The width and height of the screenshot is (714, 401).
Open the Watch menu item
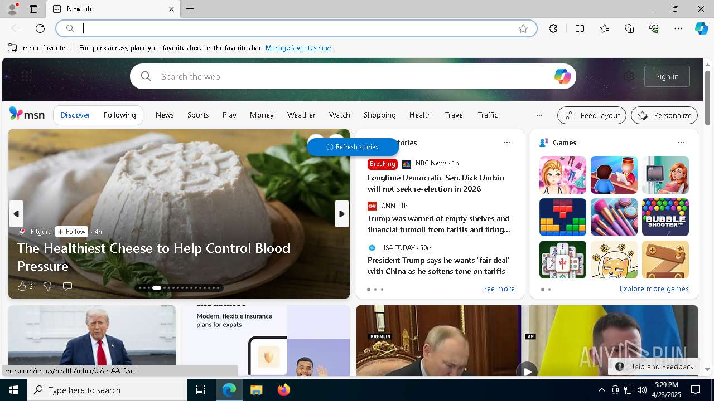pyautogui.click(x=339, y=115)
